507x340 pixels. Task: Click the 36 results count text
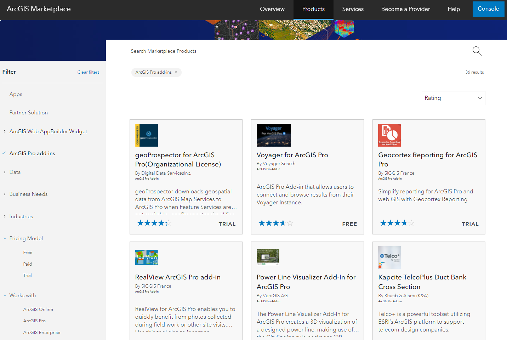(474, 72)
